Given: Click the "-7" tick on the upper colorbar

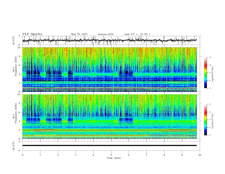Looking at the screenshot, I should pos(209,88).
